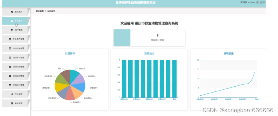Click the line chart data point at 动物名称3
Screen dimensions: 278x116
click(x=214, y=92)
